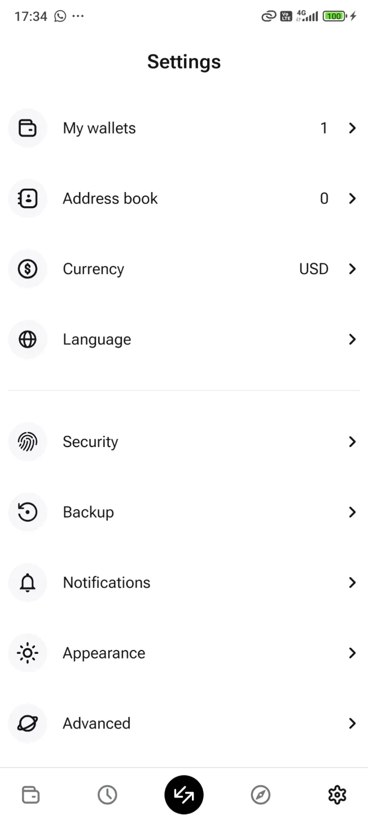
Task: Open the wallet icon in bottom navigation
Action: click(x=30, y=794)
